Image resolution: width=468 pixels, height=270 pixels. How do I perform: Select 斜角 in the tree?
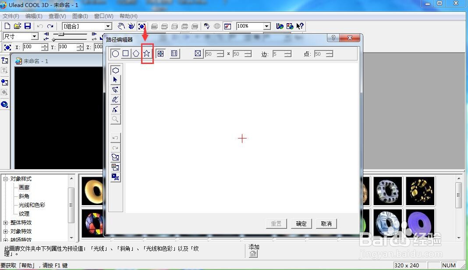click(24, 196)
